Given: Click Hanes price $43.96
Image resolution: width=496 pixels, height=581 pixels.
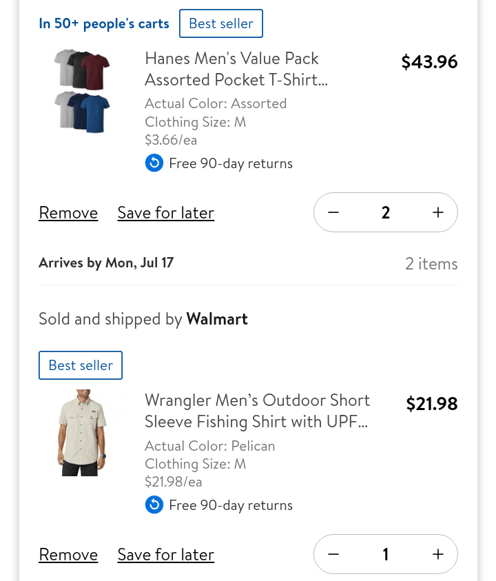Looking at the screenshot, I should click(x=429, y=62).
